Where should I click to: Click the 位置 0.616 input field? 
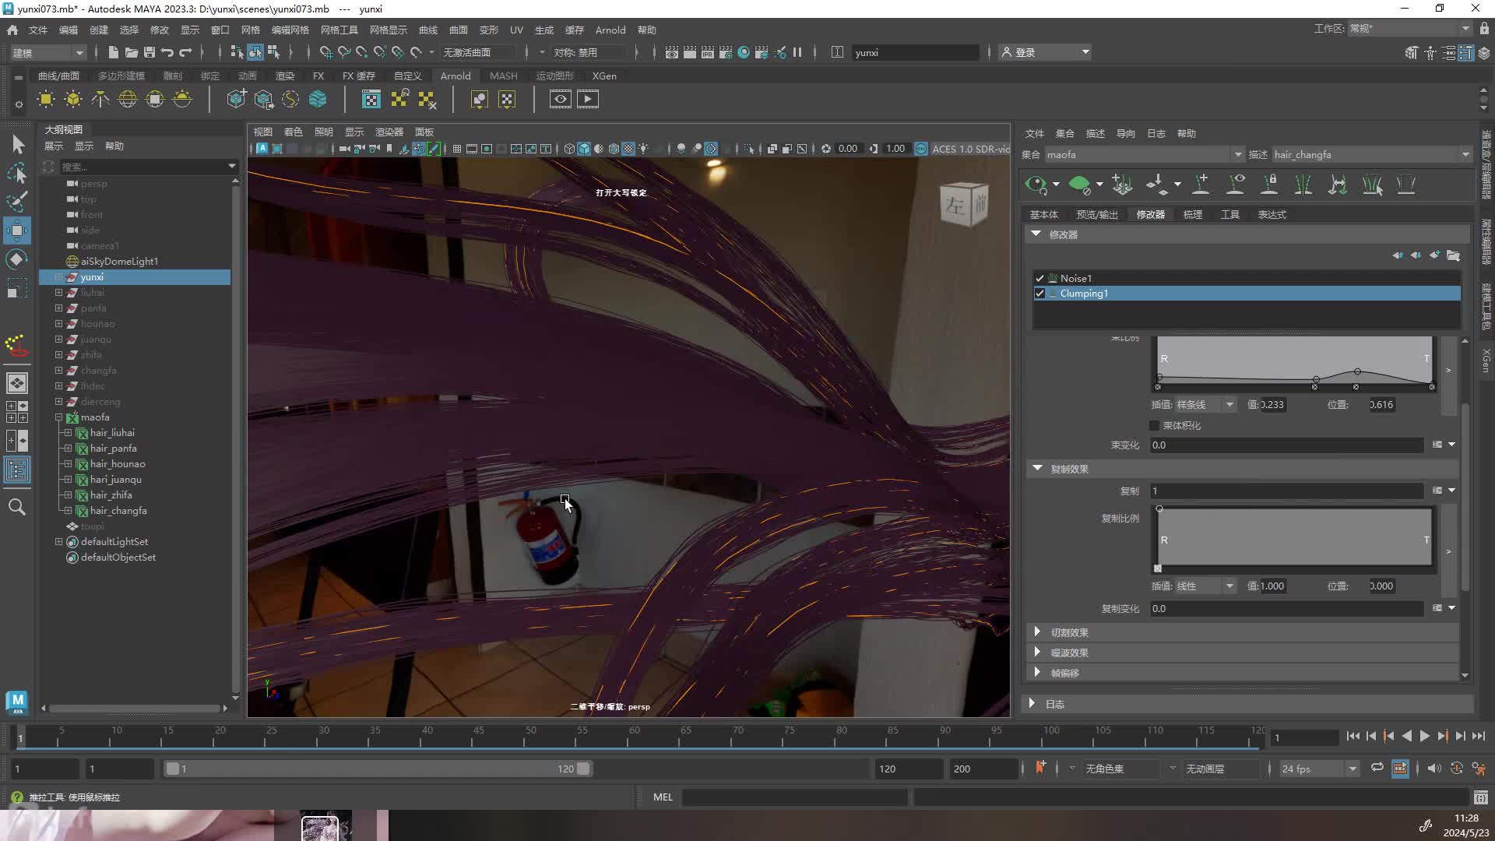[1381, 404]
